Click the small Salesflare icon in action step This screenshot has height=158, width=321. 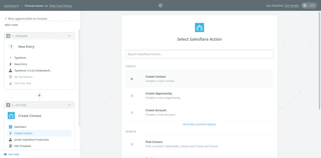(11, 127)
